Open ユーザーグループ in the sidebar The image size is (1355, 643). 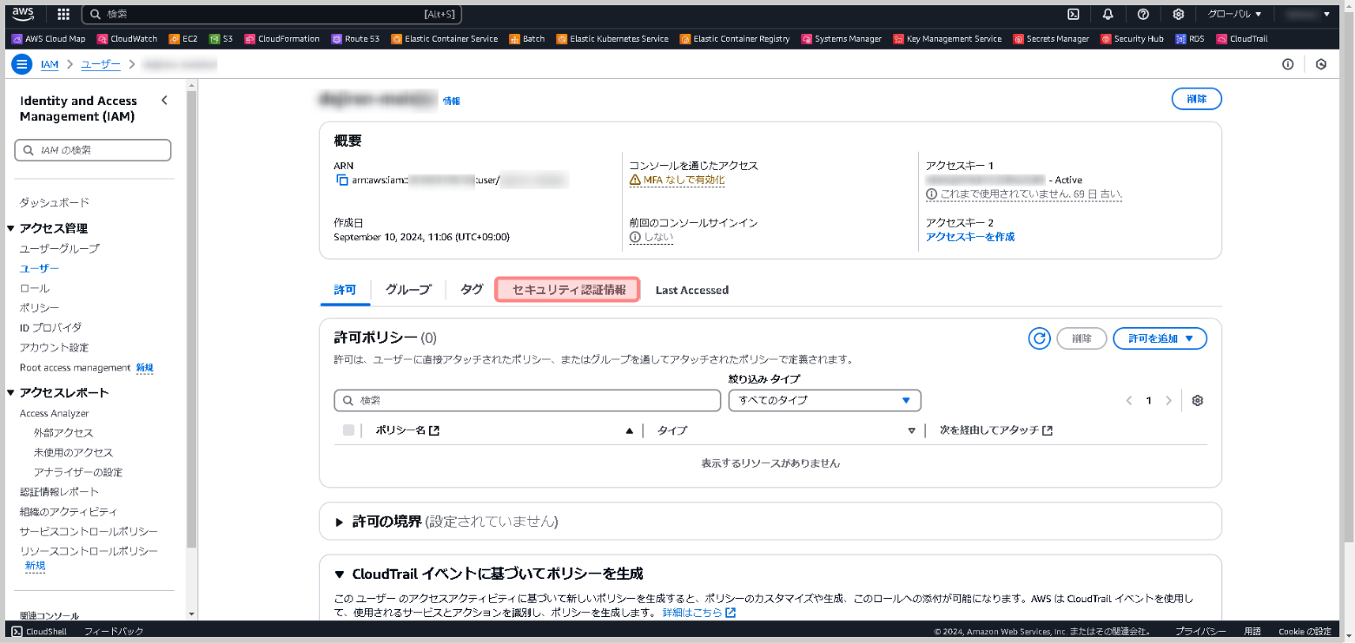click(60, 249)
